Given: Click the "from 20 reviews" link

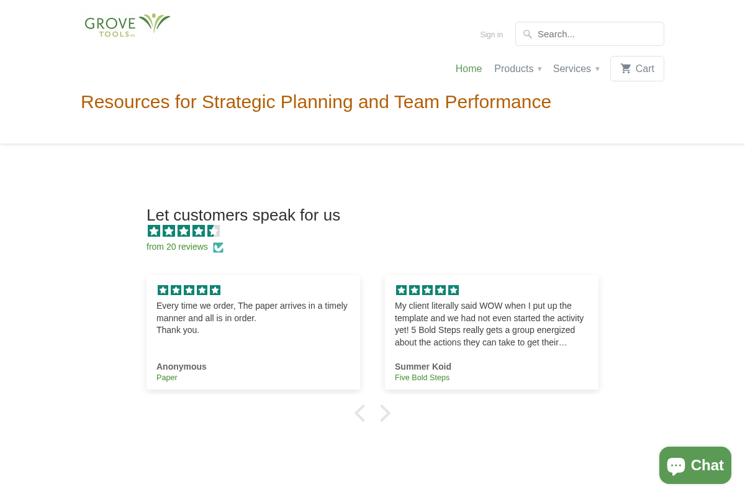Looking at the screenshot, I should pyautogui.click(x=177, y=247).
